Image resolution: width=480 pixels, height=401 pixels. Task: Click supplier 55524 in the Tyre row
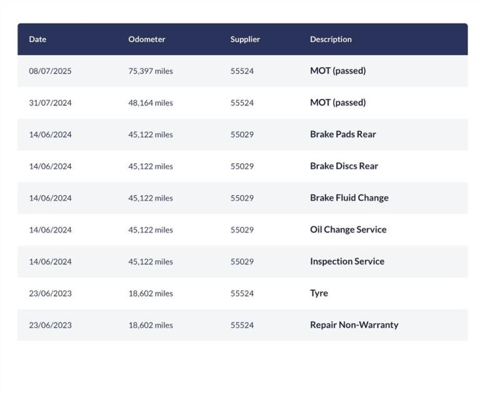click(242, 294)
